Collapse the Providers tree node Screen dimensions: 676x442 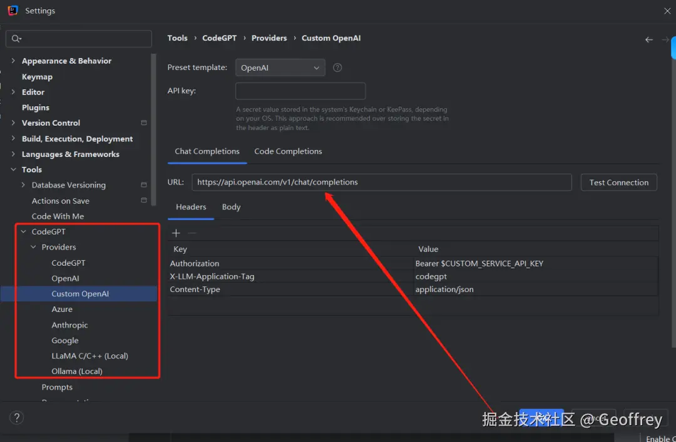click(x=33, y=247)
